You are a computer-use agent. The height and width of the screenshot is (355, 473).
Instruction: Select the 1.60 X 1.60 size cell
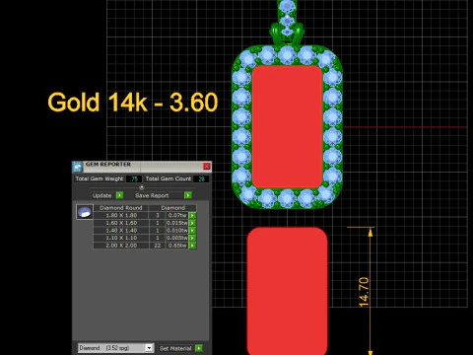coord(121,223)
